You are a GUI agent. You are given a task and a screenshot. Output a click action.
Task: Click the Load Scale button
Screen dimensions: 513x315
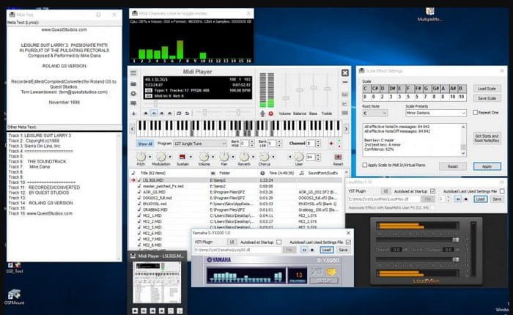point(487,89)
